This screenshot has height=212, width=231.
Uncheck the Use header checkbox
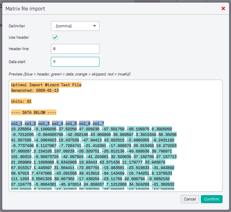(x=55, y=37)
